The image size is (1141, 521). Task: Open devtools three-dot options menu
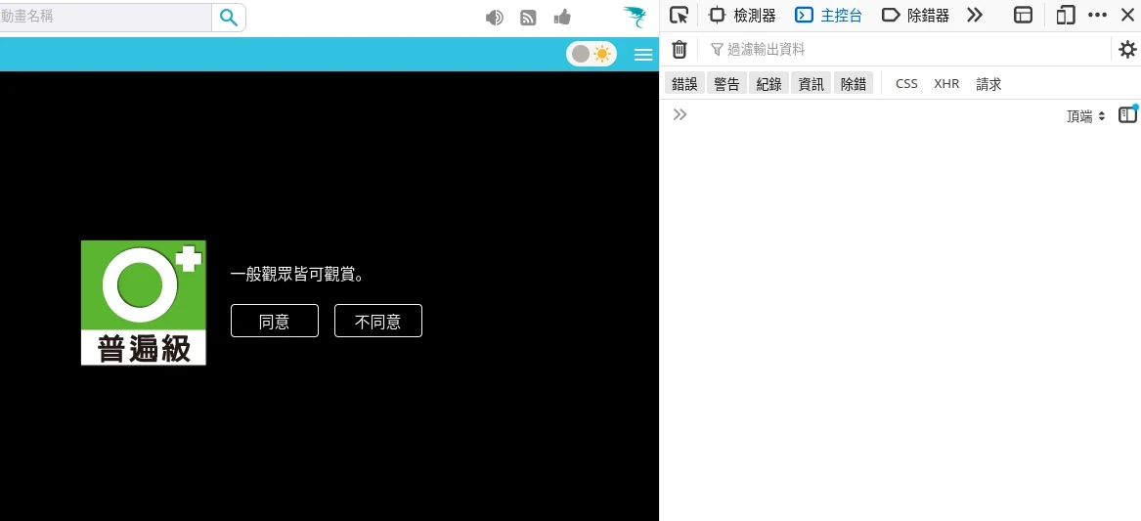click(1097, 16)
